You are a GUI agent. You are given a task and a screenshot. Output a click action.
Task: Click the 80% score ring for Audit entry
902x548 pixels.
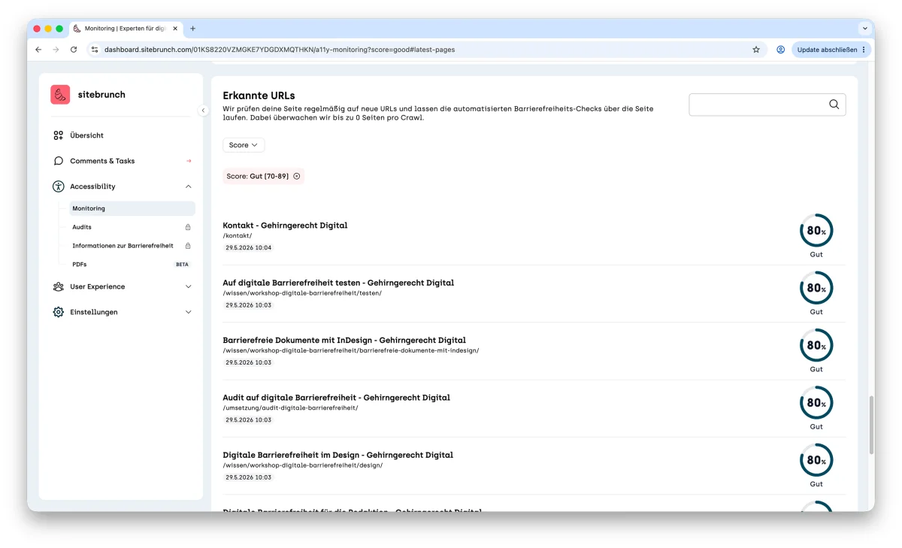point(816,403)
